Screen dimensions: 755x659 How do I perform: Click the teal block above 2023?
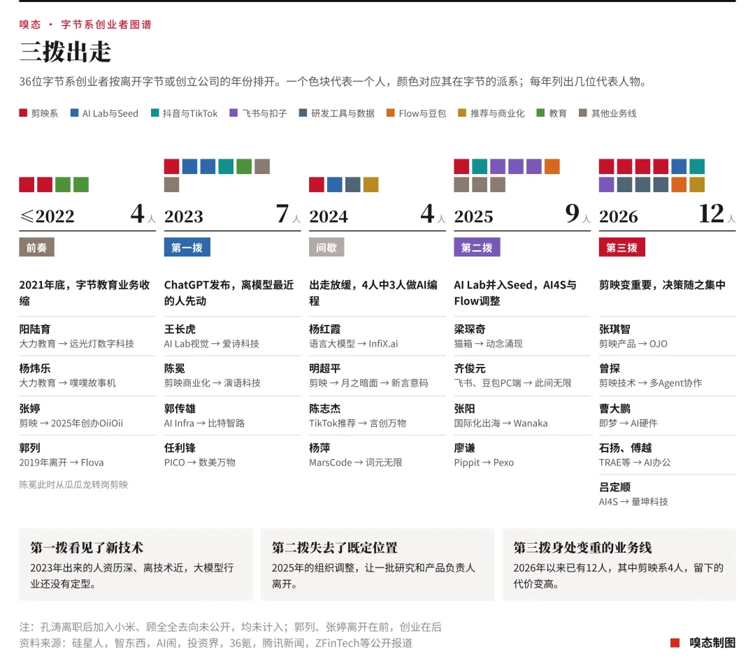[x=226, y=166]
